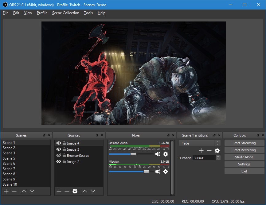Close the Sources panel
Image resolution: width=266 pixels, height=205 pixels.
(x=102, y=135)
